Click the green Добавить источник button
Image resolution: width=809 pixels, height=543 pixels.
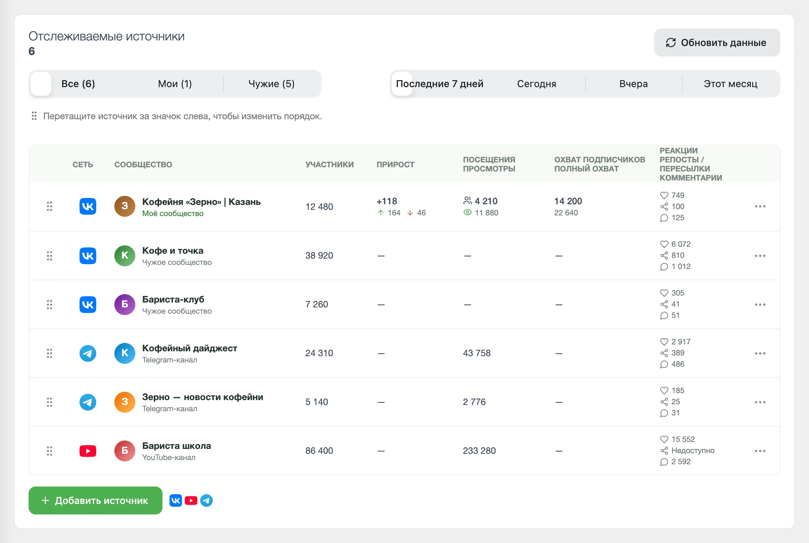click(x=96, y=500)
